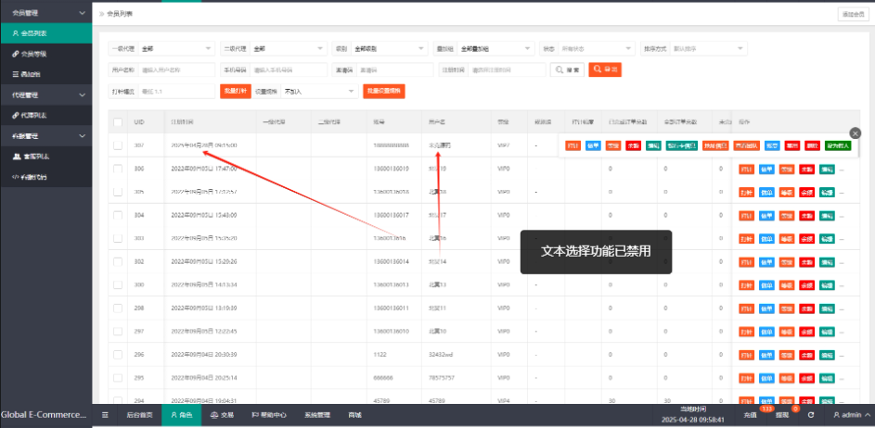875x428 pixels.
Task: Click username cell 32432wd
Action: 439,355
